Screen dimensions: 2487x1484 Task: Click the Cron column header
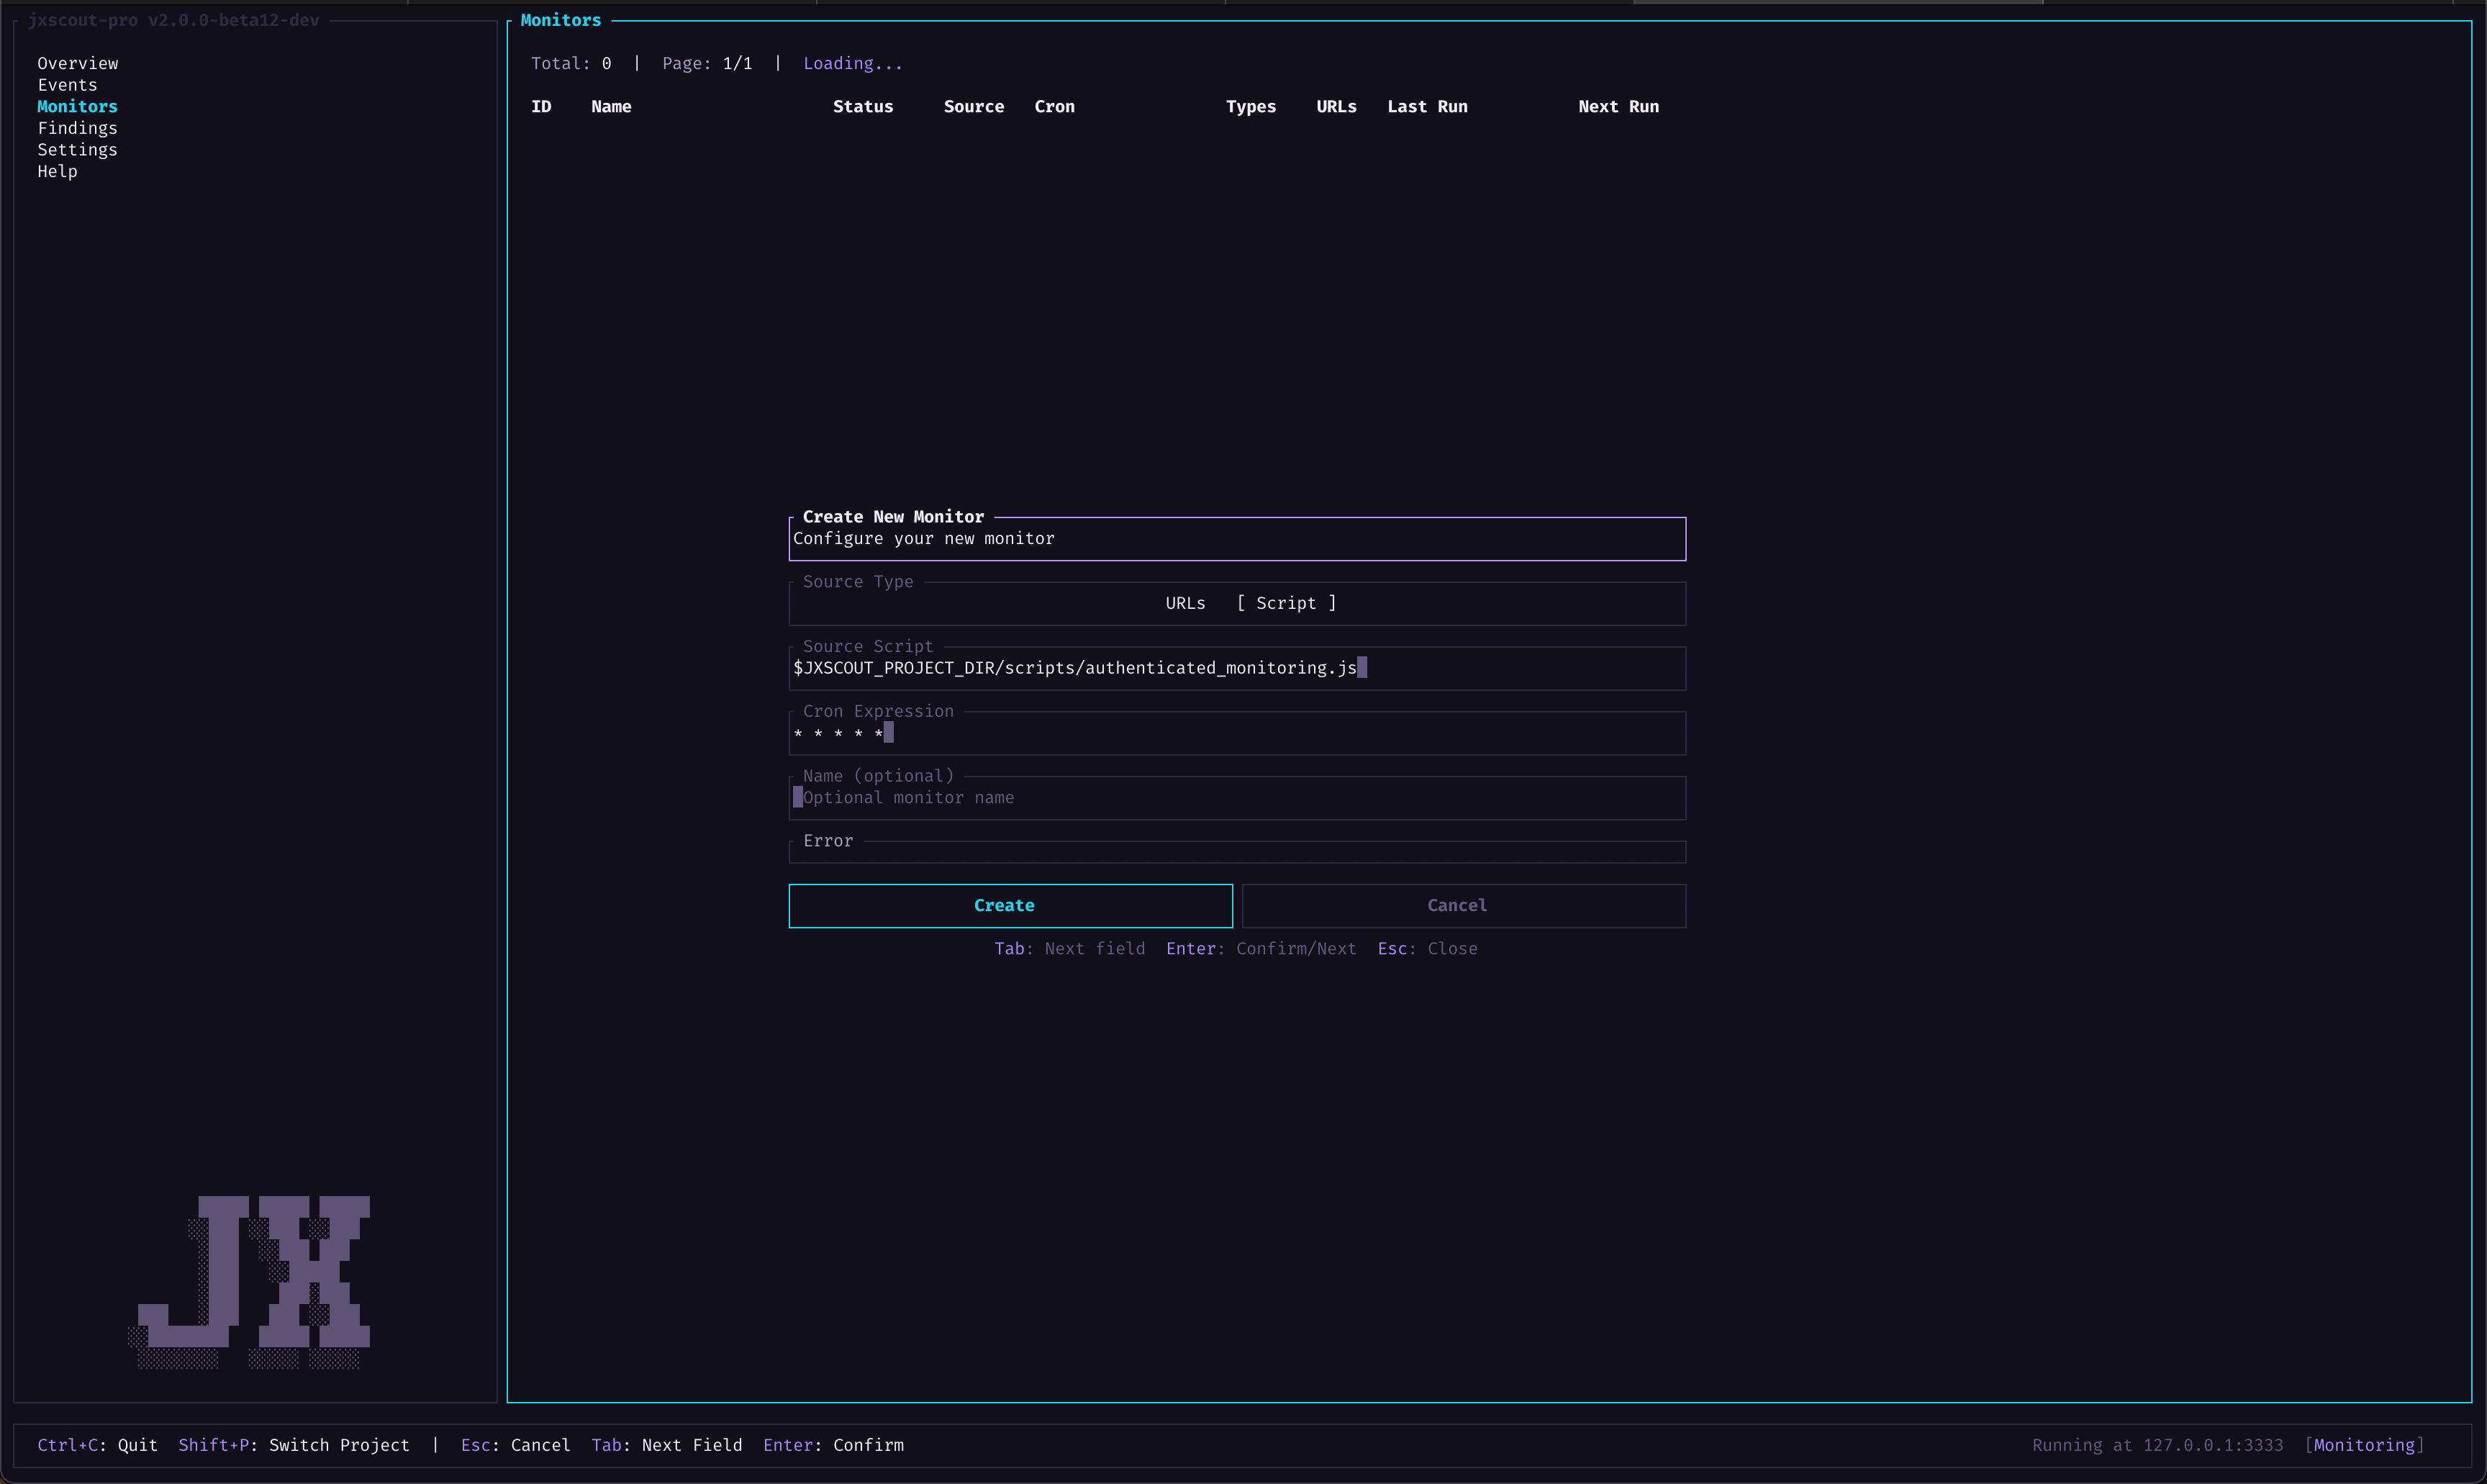click(x=1054, y=106)
